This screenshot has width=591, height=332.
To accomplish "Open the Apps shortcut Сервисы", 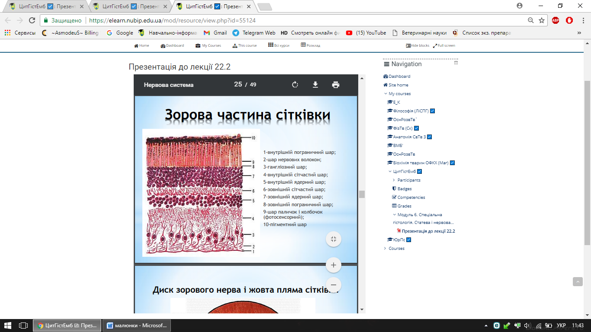I will (x=20, y=33).
